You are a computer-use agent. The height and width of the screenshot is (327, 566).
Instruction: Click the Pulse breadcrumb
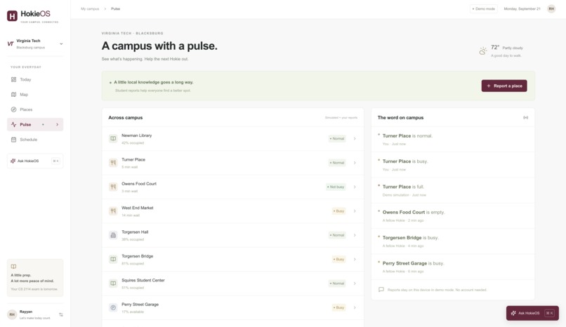[115, 8]
